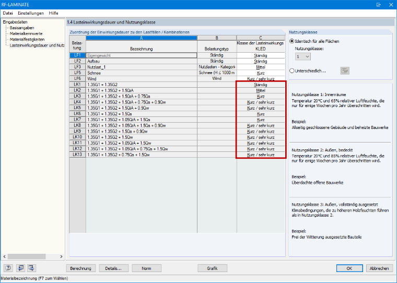The image size is (397, 283).
Task: Open the Hilfe menu
Action: click(x=53, y=13)
